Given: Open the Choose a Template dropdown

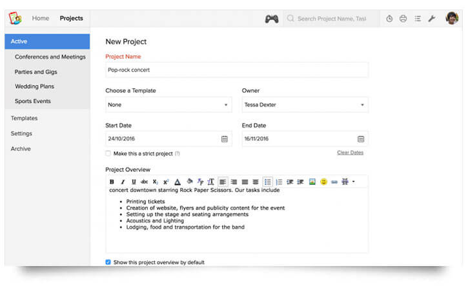Looking at the screenshot, I should tap(168, 105).
